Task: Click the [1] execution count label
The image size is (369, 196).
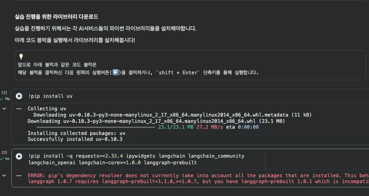Action: (x=4, y=93)
